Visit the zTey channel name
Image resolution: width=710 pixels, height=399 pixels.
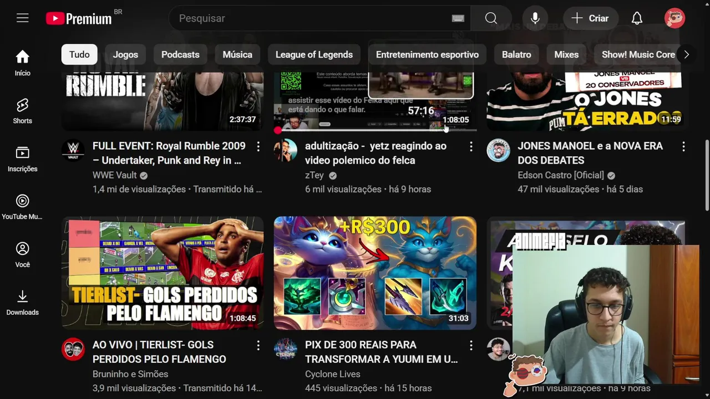[x=315, y=175]
